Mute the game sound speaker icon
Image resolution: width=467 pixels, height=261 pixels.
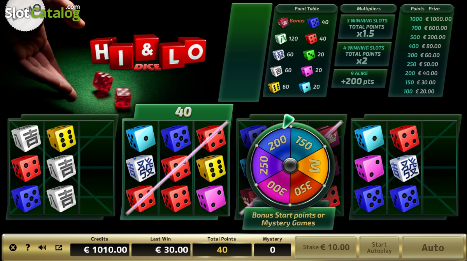coord(42,247)
